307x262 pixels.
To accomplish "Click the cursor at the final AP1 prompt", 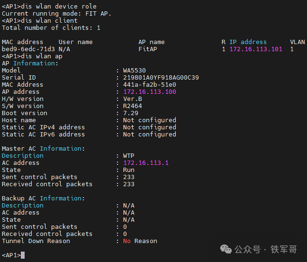I will (x=23, y=255).
